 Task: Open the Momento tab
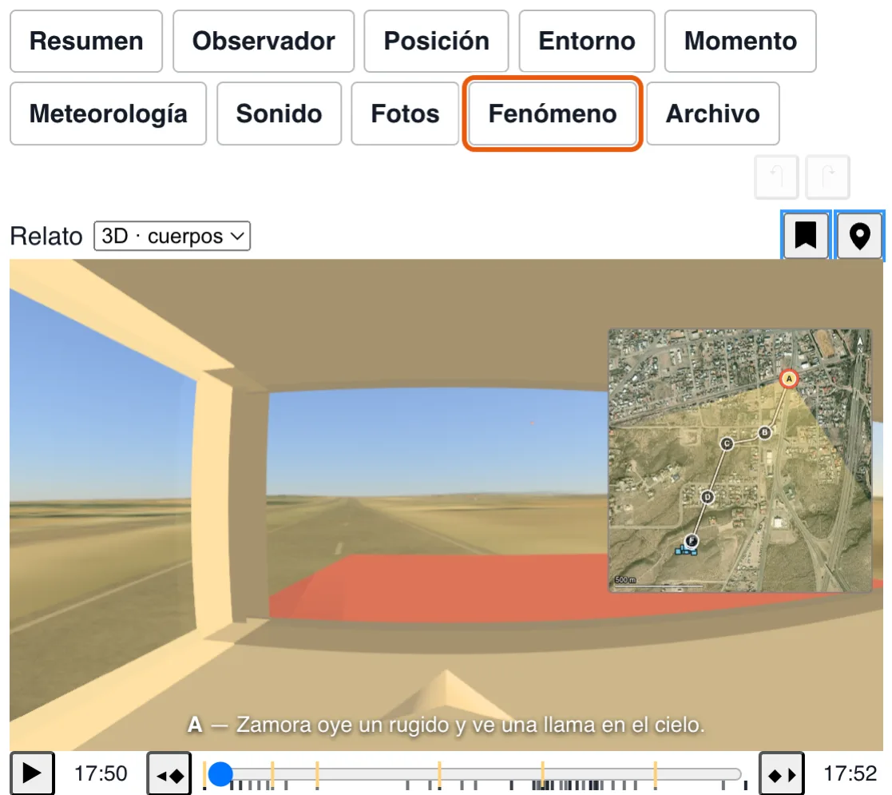(x=740, y=41)
